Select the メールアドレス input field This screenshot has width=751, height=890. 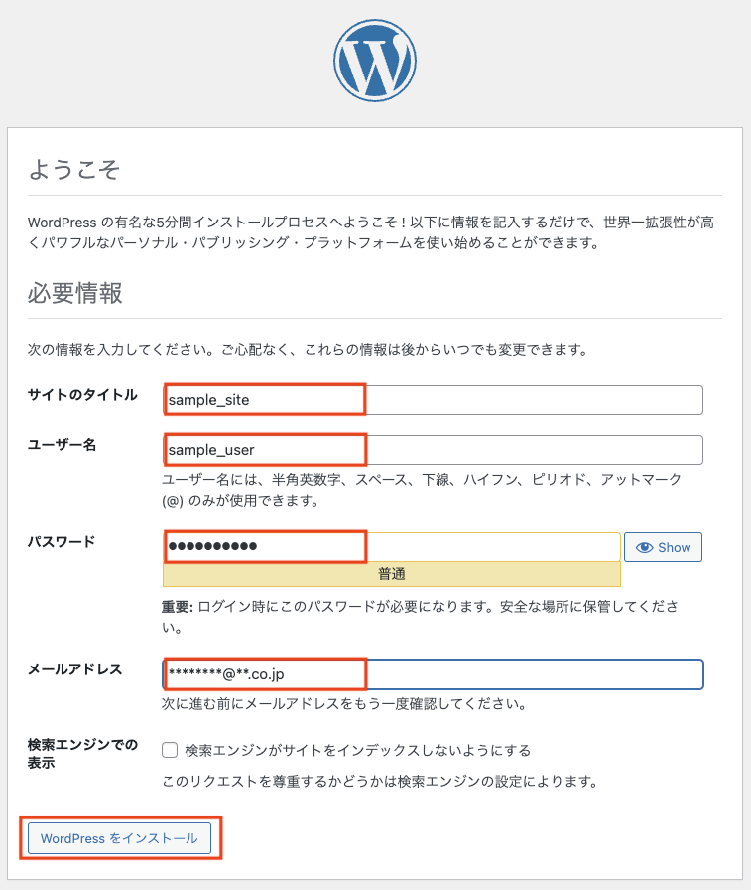434,674
